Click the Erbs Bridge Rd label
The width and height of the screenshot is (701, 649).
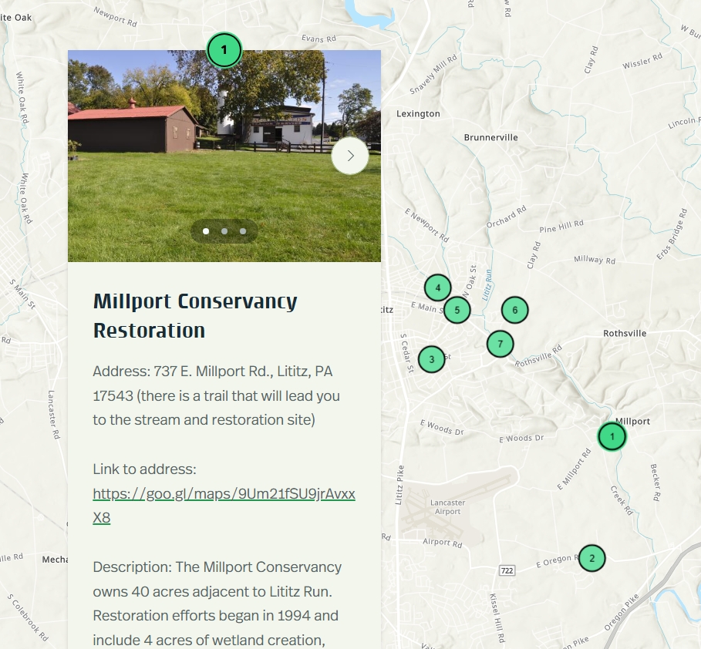(672, 234)
